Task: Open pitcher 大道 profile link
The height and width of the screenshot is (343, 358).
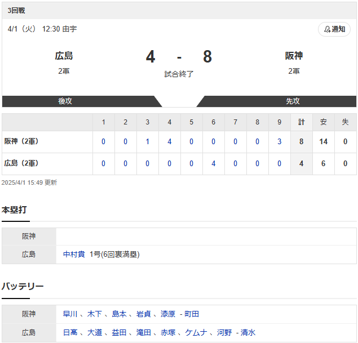Action: [x=95, y=332]
